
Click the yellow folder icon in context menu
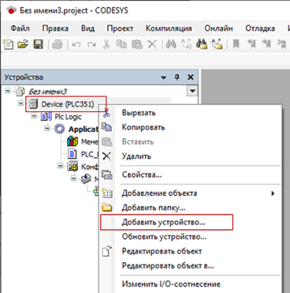click(106, 207)
